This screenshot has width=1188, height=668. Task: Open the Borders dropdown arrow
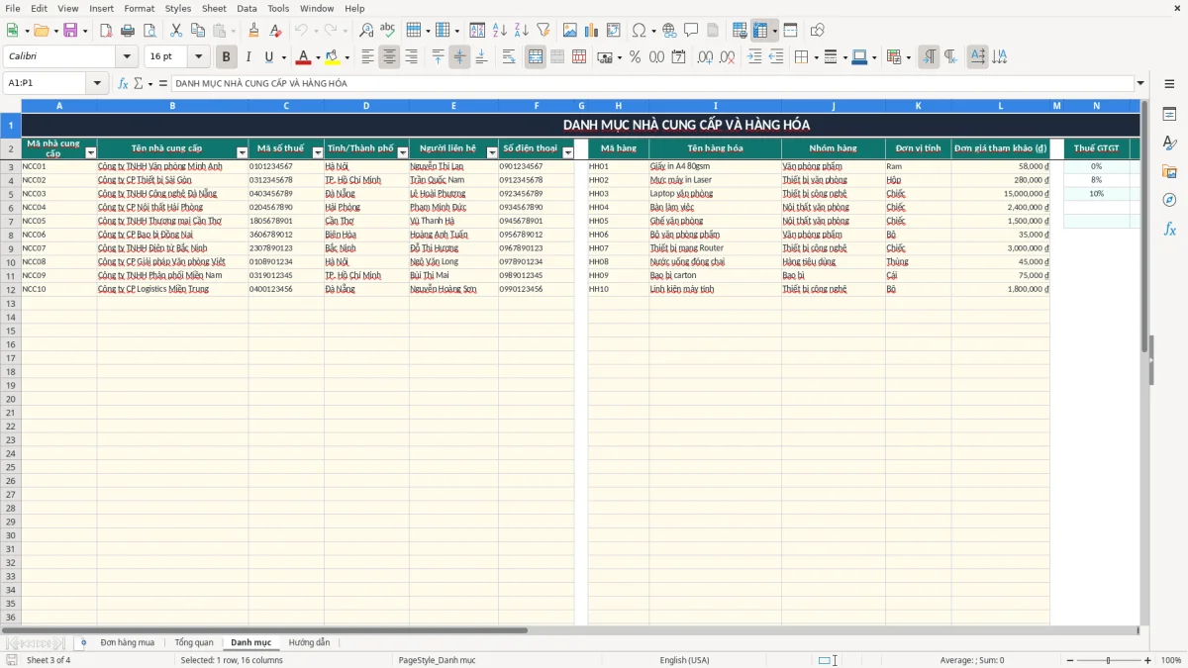point(819,57)
